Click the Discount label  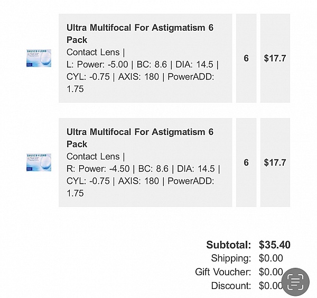[x=231, y=286]
